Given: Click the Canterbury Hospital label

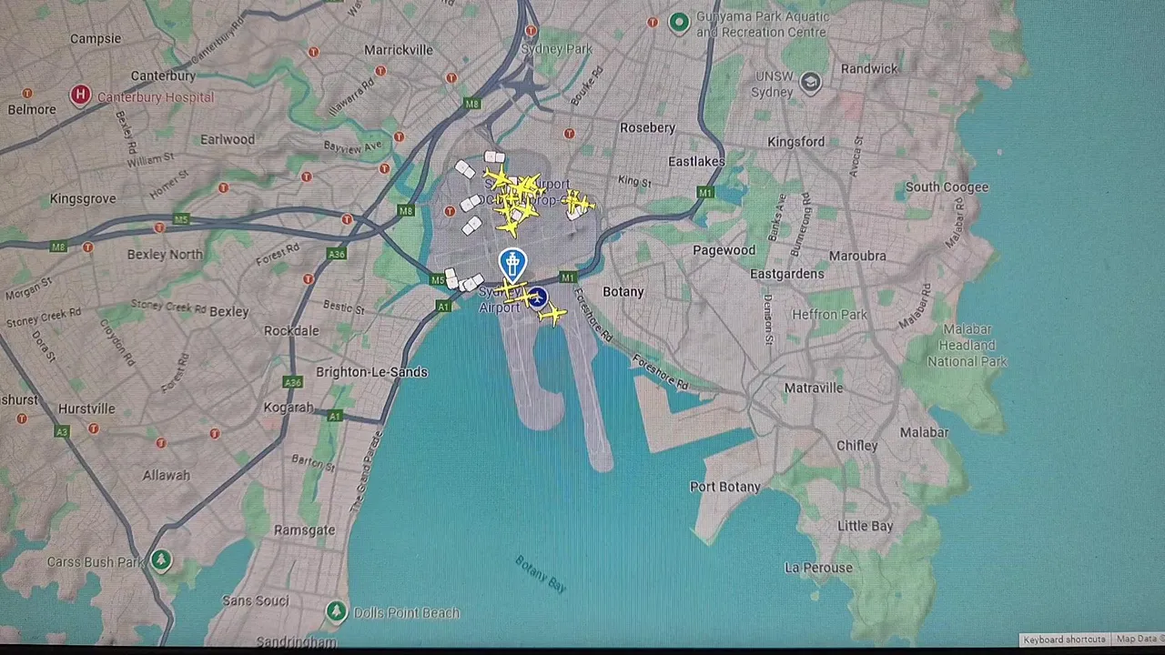Looking at the screenshot, I should pos(156,96).
